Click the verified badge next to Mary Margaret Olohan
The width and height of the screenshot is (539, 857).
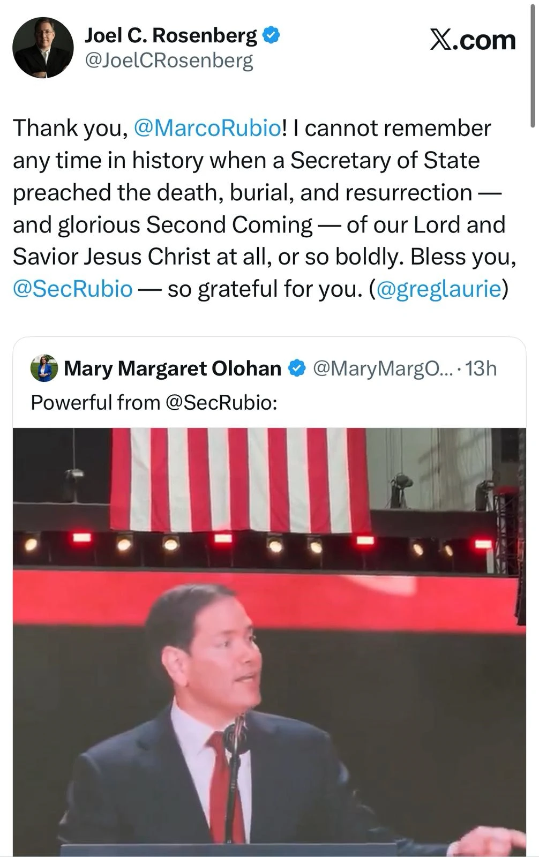(x=297, y=369)
